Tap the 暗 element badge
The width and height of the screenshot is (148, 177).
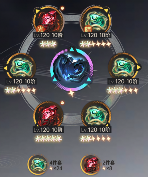pos(88,29)
